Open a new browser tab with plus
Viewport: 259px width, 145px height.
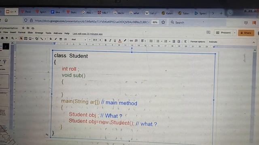[221, 13]
